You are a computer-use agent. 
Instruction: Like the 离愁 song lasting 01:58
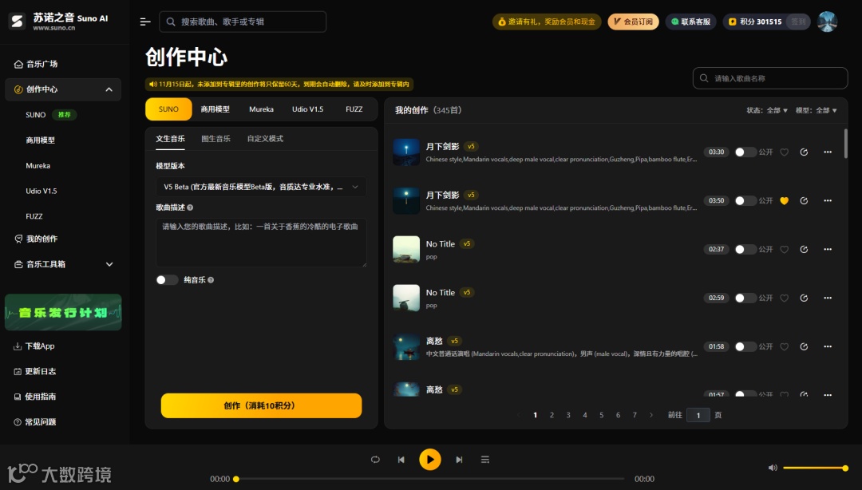(785, 346)
